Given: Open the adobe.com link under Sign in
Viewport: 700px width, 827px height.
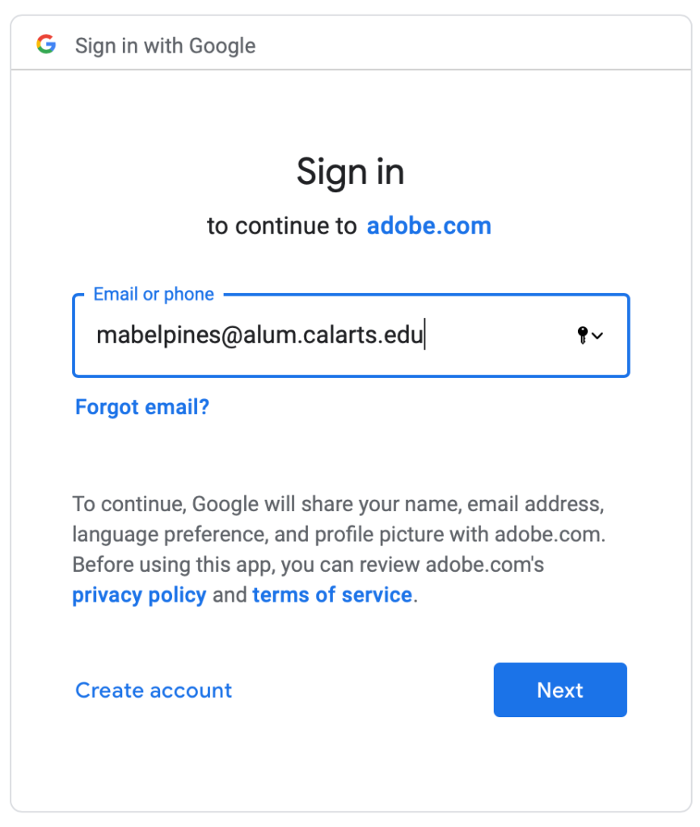Looking at the screenshot, I should (x=428, y=226).
